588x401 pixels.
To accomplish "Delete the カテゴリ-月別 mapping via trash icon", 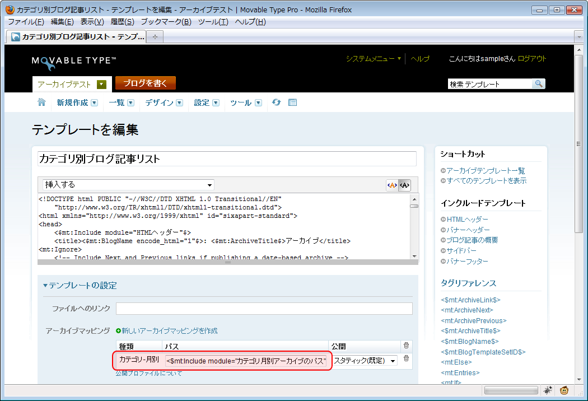I will [407, 359].
